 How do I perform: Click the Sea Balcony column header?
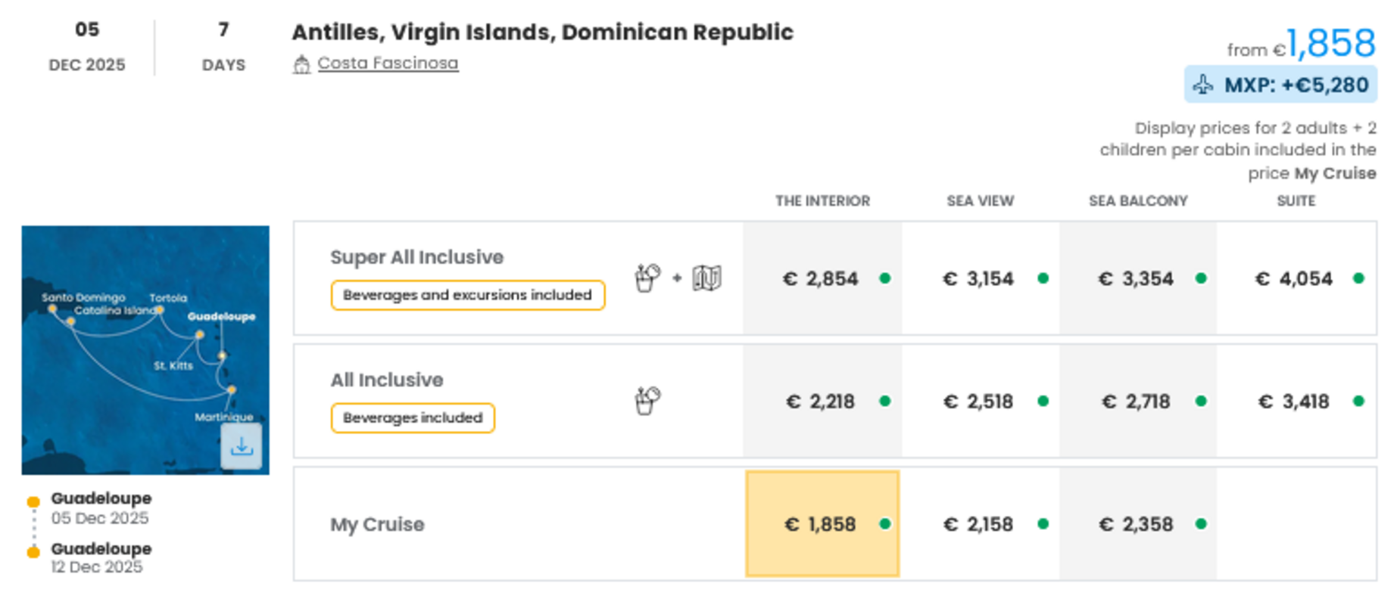click(x=1138, y=201)
